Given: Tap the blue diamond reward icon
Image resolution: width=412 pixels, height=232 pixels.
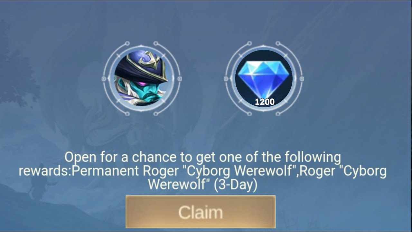Looking at the screenshot, I should 264,78.
